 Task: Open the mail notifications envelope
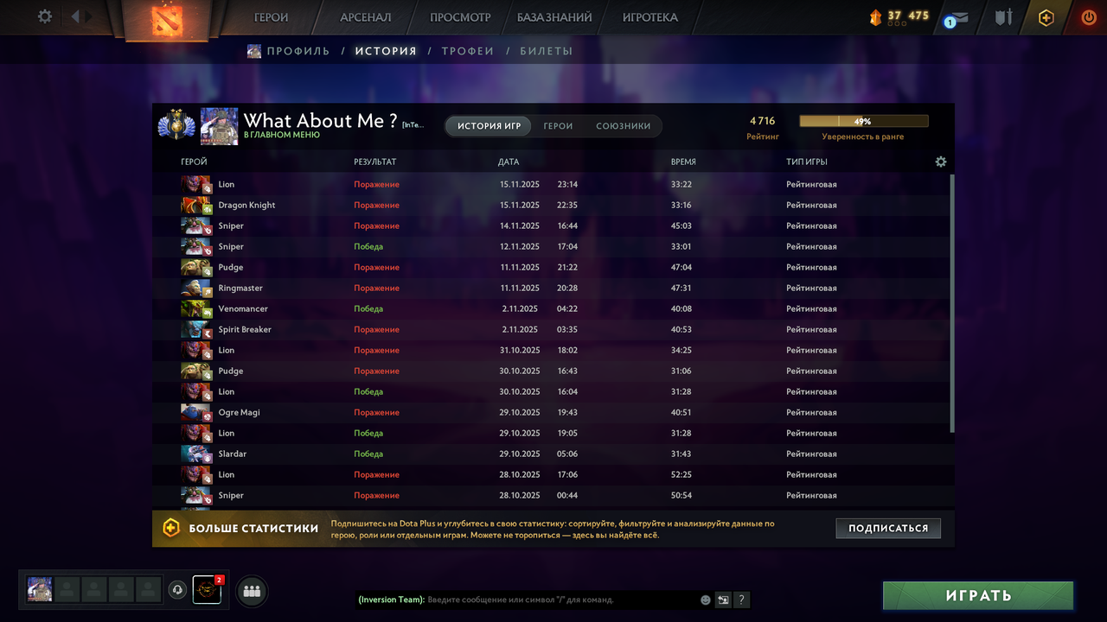pyautogui.click(x=956, y=17)
